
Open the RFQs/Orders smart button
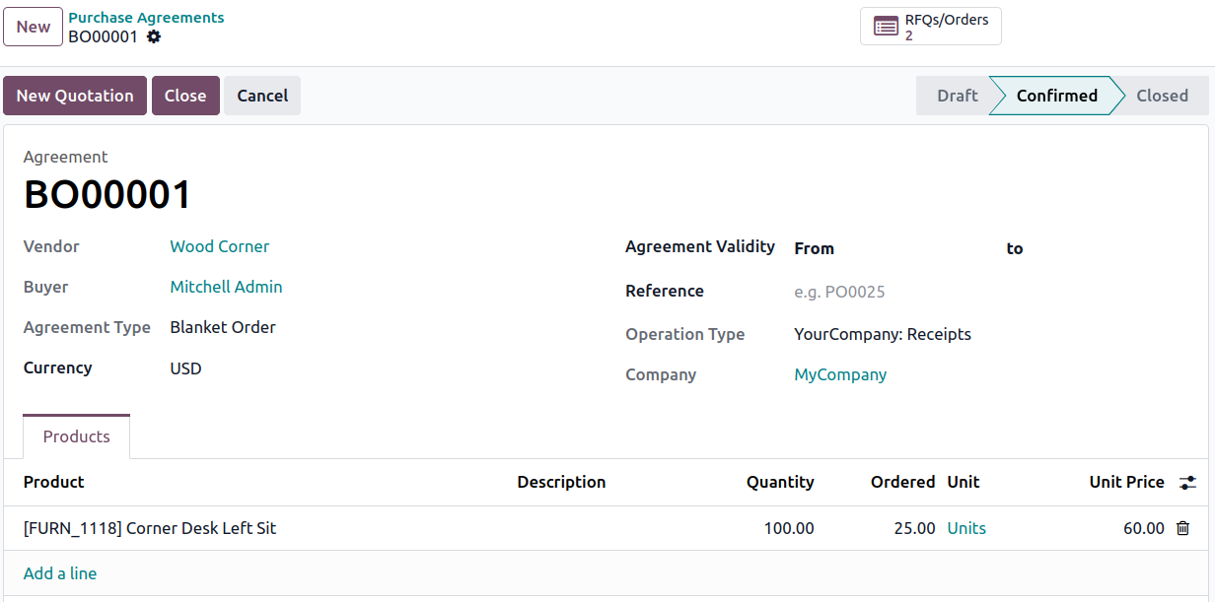tap(930, 27)
